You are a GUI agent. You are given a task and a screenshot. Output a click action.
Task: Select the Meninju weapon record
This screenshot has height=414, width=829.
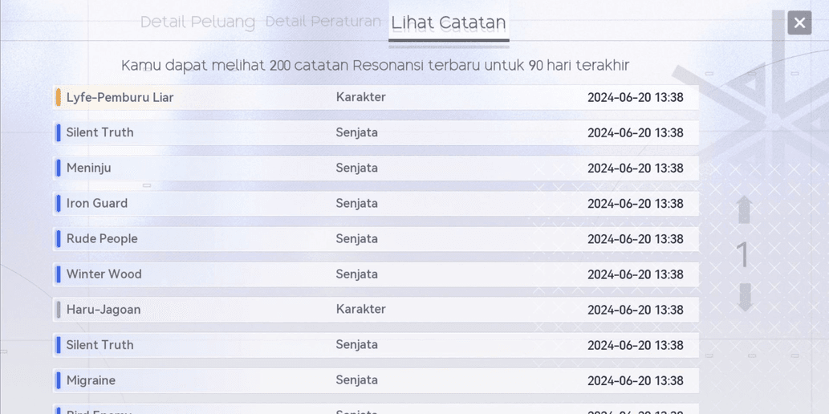[376, 168]
